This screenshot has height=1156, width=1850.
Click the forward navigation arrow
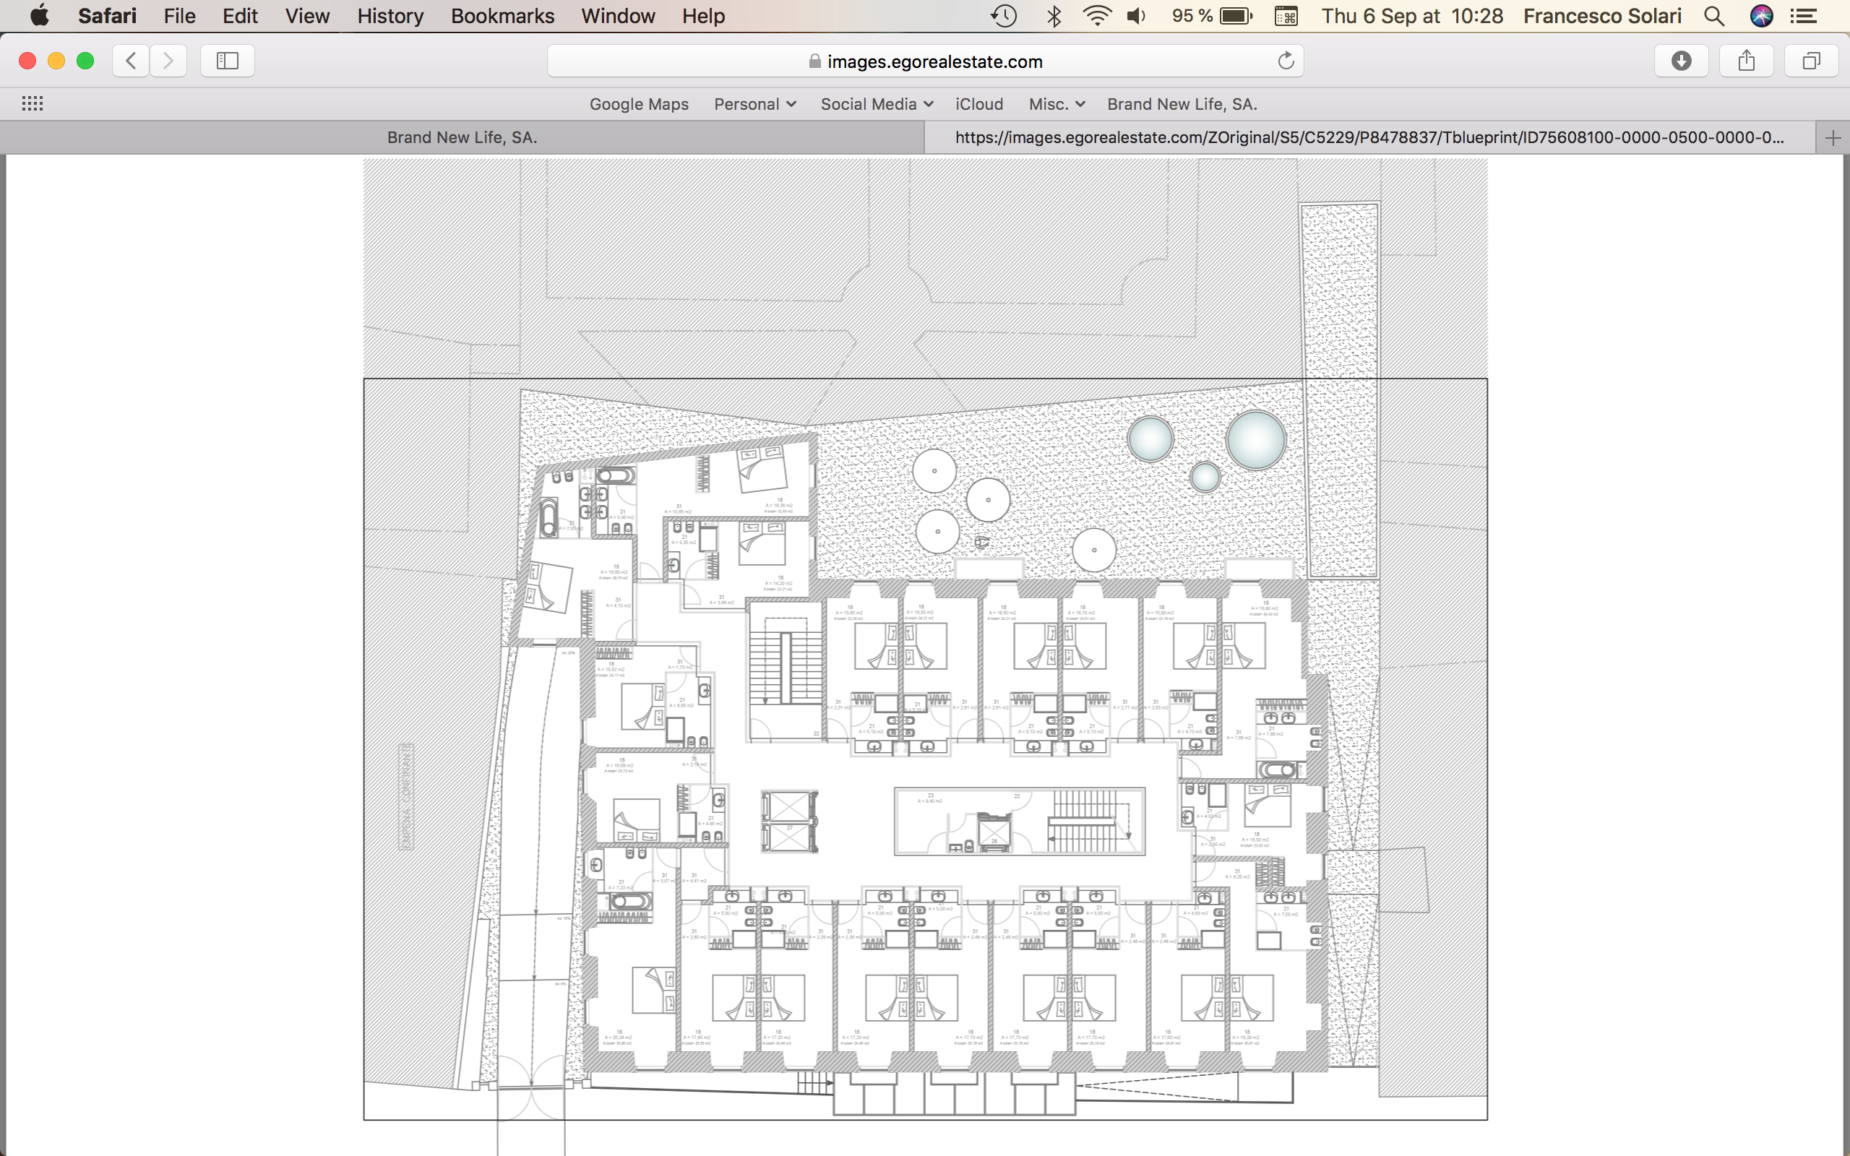coord(168,61)
